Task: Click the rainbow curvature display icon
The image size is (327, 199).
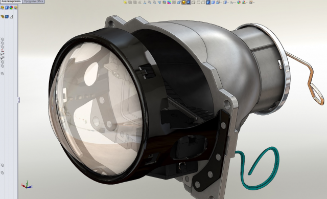Action: pyautogui.click(x=169, y=3)
